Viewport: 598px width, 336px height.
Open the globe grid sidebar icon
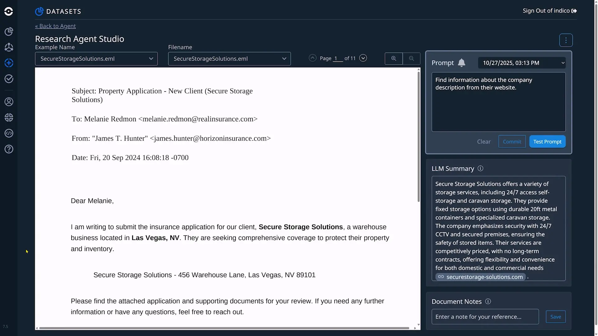point(9,118)
